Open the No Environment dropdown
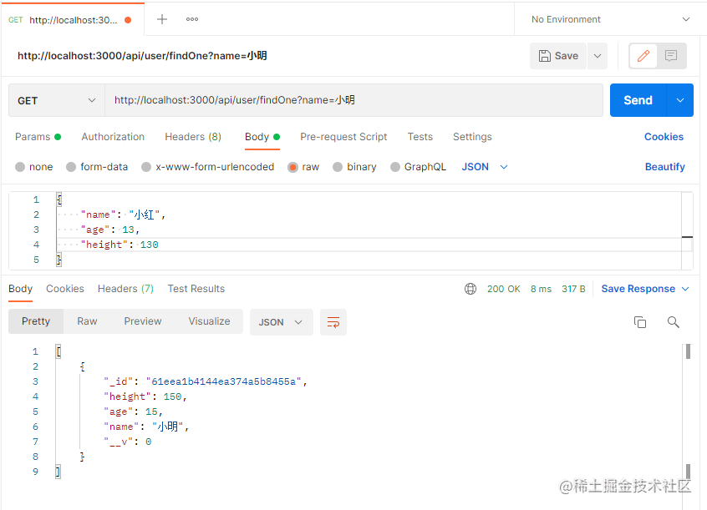The width and height of the screenshot is (707, 510). coord(611,19)
